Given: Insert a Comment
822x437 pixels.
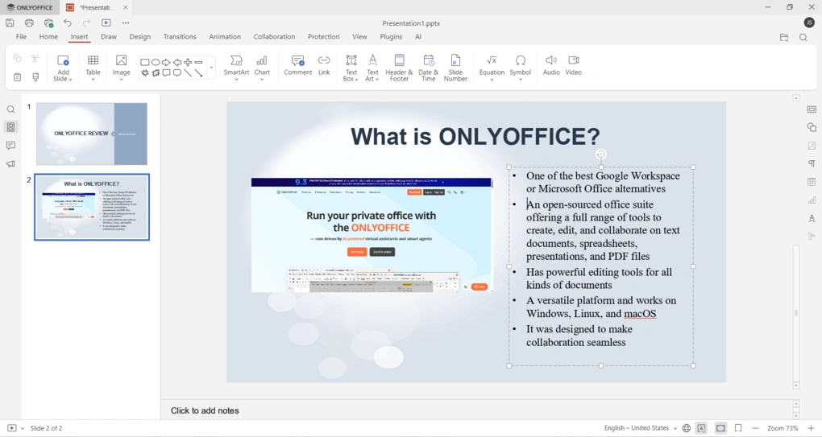Looking at the screenshot, I should tap(297, 66).
